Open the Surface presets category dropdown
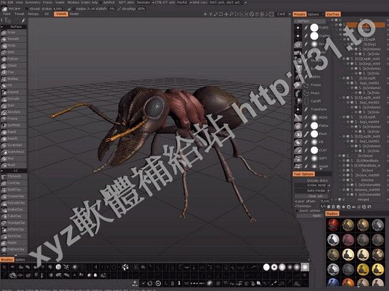 click(309, 21)
